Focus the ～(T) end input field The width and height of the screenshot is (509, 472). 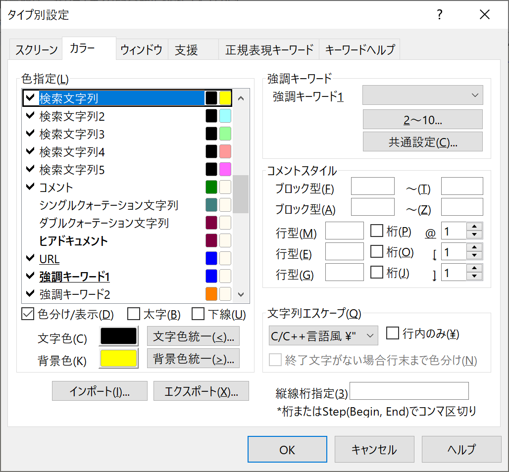[x=462, y=186]
